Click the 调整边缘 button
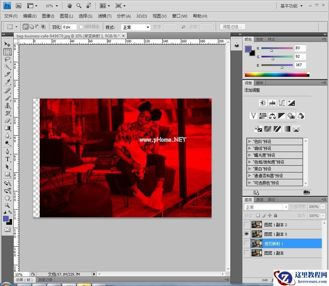This screenshot has width=329, height=286. (x=233, y=27)
